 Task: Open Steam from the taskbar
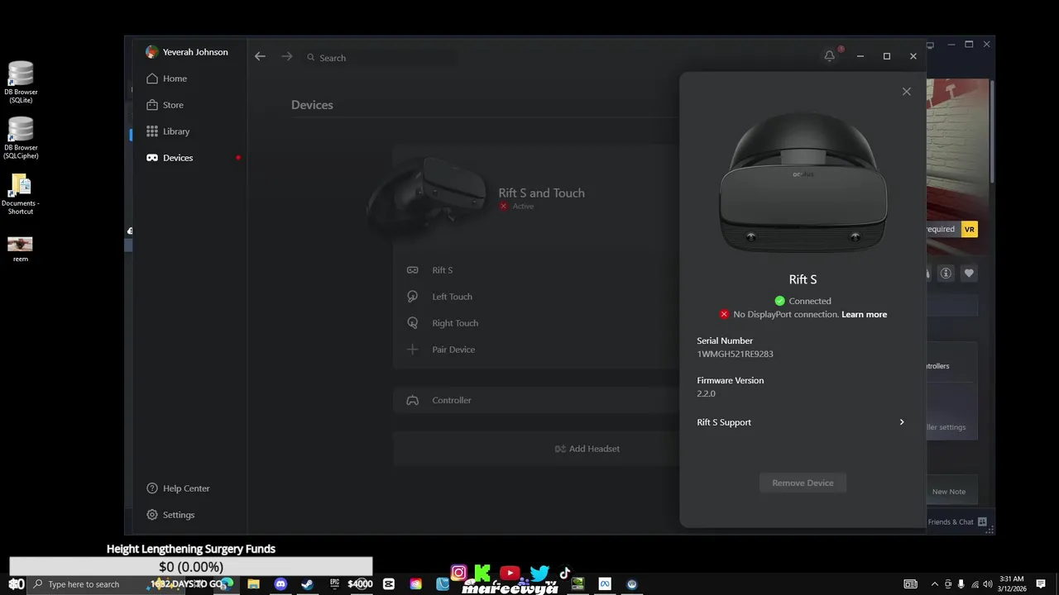(307, 584)
